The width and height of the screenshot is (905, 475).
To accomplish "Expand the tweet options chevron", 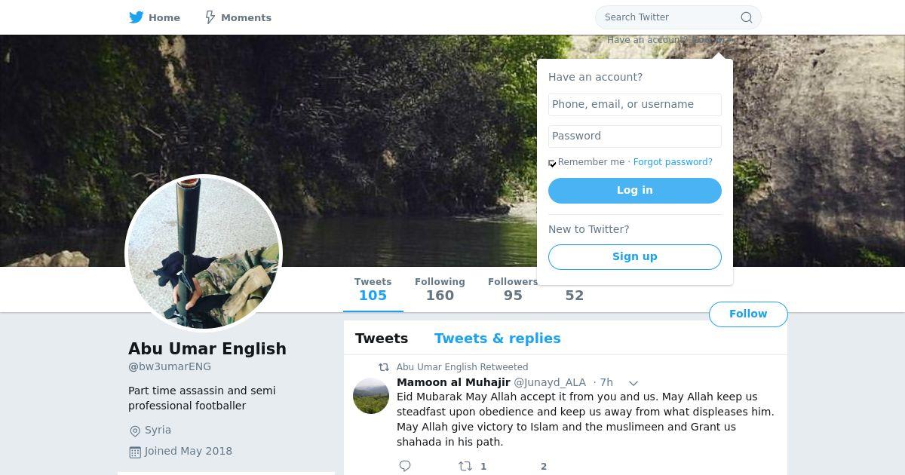I will (x=633, y=383).
